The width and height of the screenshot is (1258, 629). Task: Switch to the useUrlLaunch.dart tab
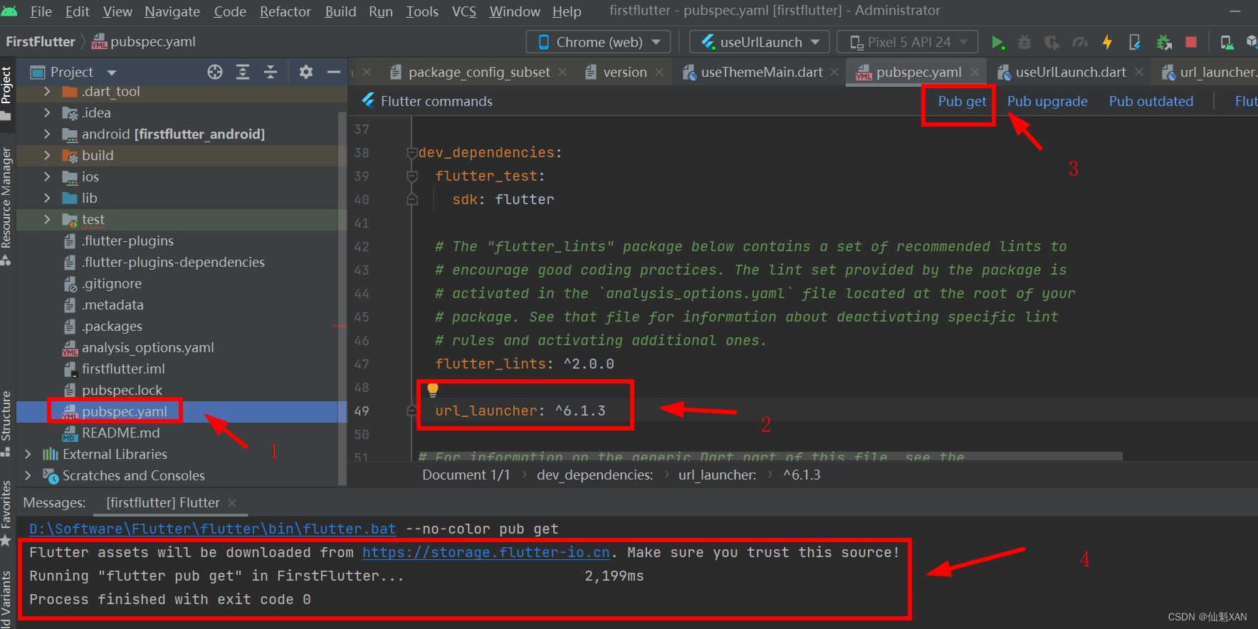[1070, 72]
